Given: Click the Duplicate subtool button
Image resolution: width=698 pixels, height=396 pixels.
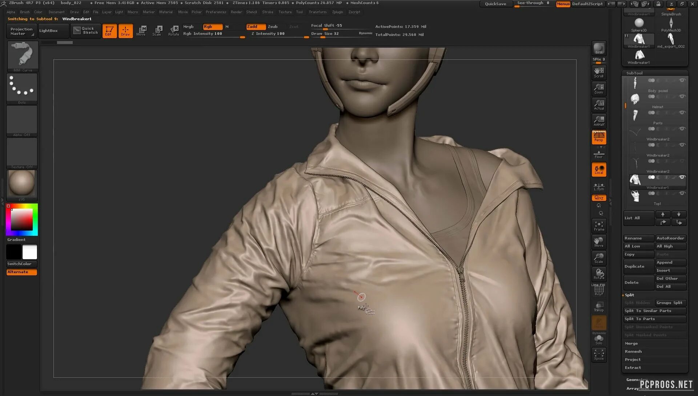Looking at the screenshot, I should point(638,266).
